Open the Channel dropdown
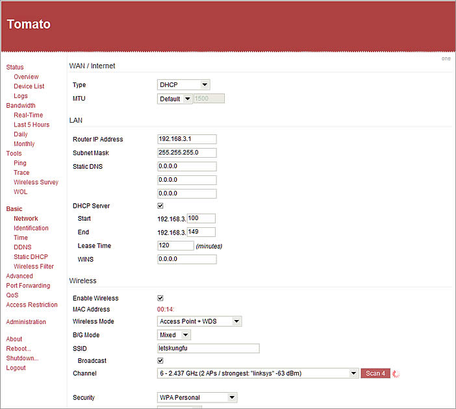456x409 pixels. [258, 373]
